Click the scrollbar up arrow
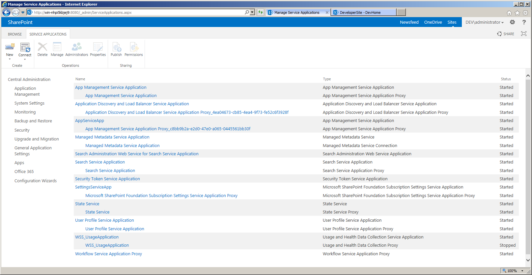 (x=528, y=76)
